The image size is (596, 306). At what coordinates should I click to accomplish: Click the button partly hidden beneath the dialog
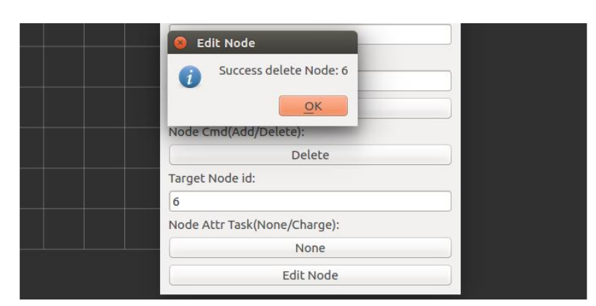(404, 108)
